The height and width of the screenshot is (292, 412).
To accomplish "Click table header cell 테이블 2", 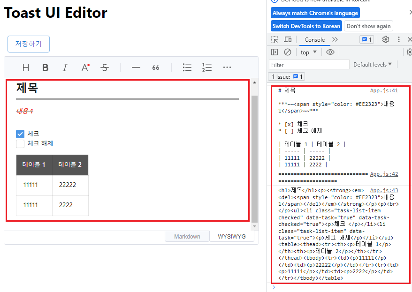I will pyautogui.click(x=70, y=165).
